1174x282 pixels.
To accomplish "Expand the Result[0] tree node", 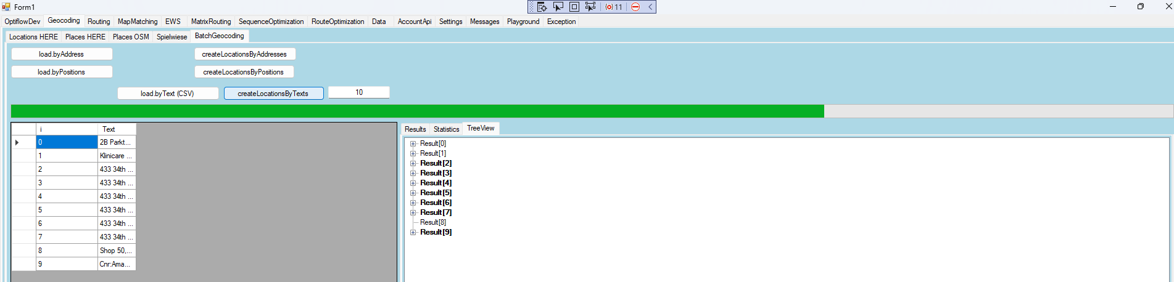I will tap(413, 143).
